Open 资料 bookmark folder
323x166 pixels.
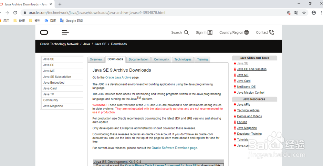(x=35, y=21)
